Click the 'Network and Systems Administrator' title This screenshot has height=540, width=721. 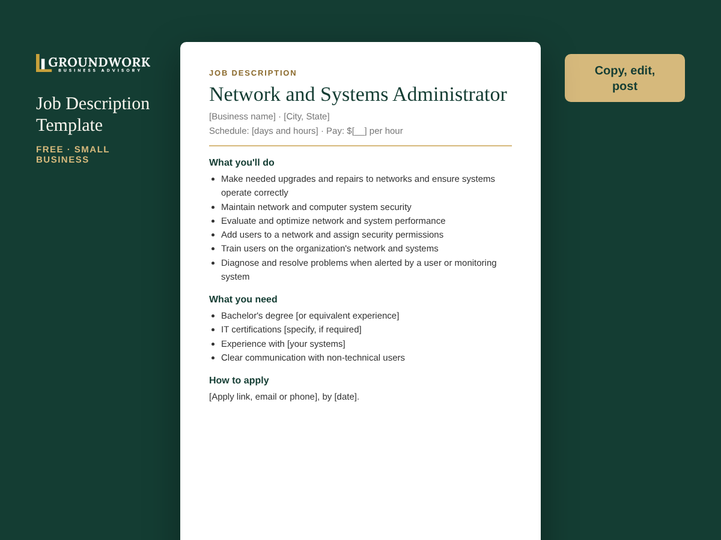pos(358,94)
